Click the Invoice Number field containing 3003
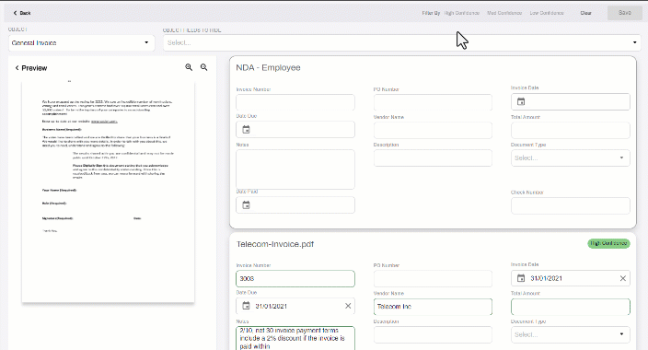Viewport: 648px width, 350px height. point(295,278)
